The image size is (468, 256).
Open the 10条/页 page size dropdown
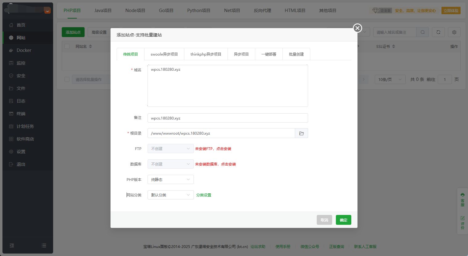point(390,79)
